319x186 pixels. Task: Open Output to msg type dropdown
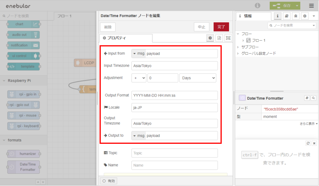139,135
